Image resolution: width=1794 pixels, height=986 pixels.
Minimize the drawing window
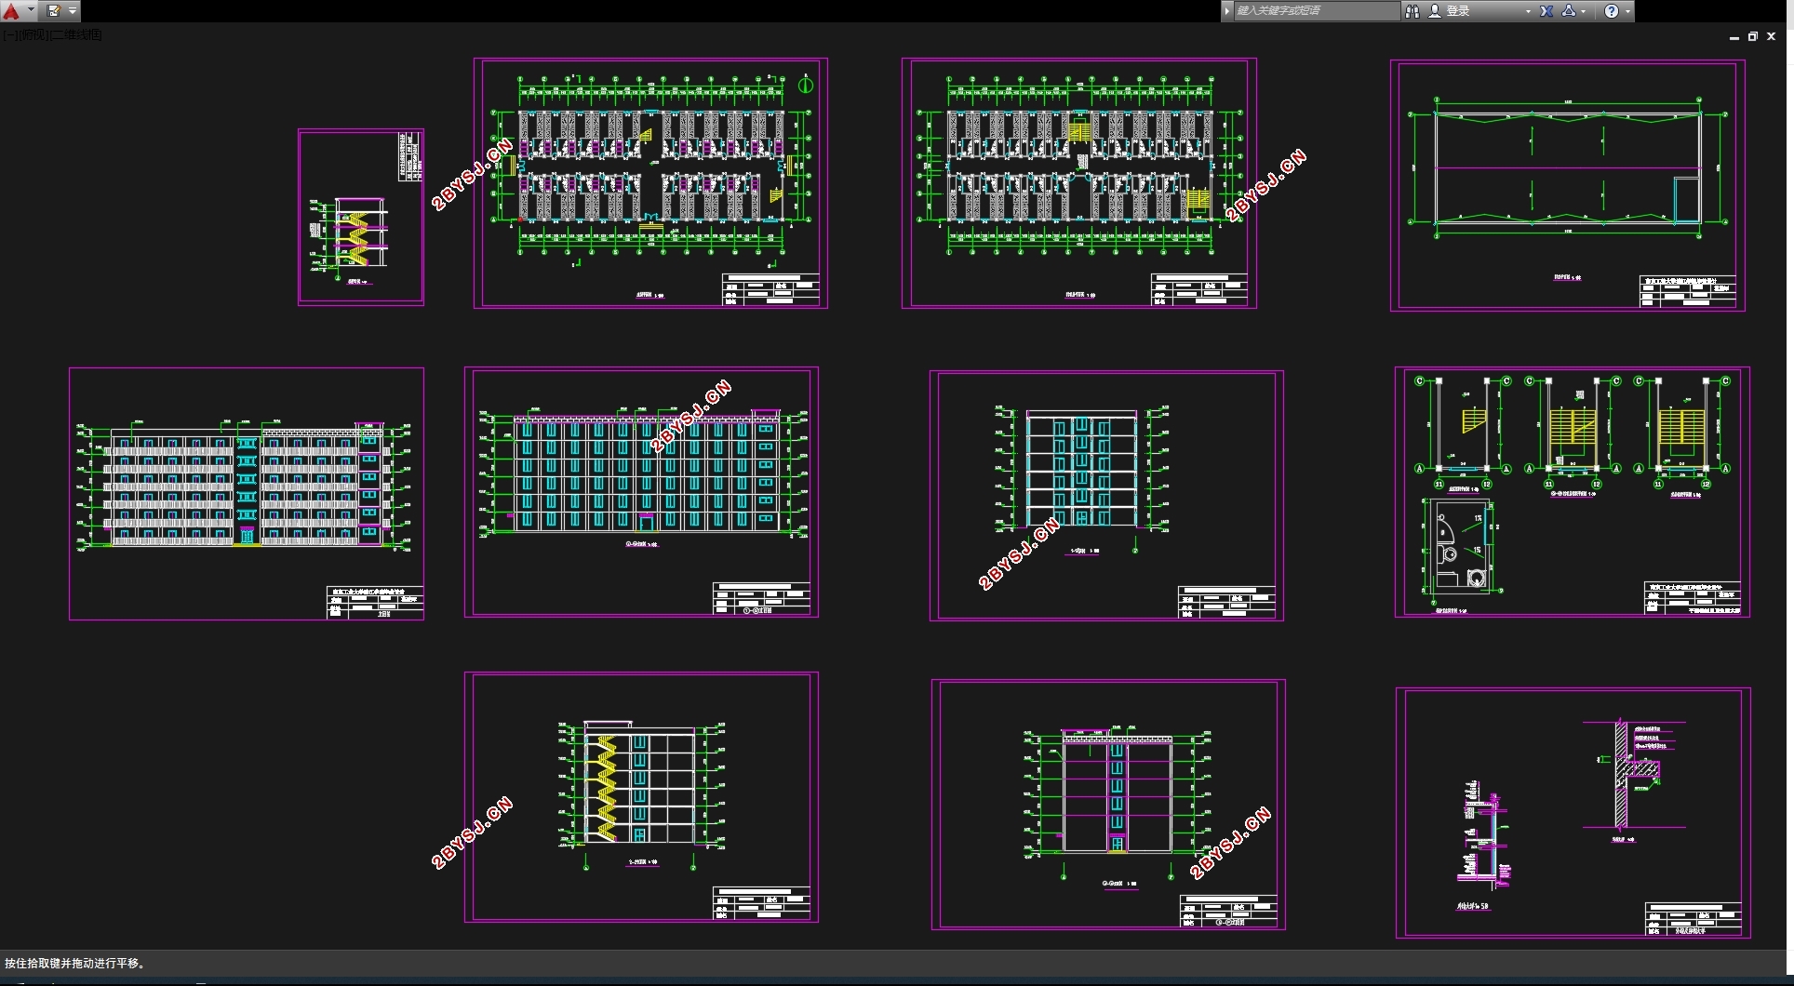(1734, 37)
